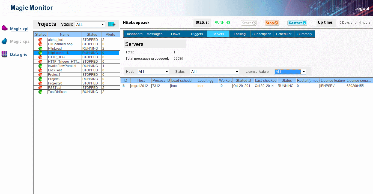The image size is (373, 194).
Task: Select the Project20 project name
Action: pos(55,83)
